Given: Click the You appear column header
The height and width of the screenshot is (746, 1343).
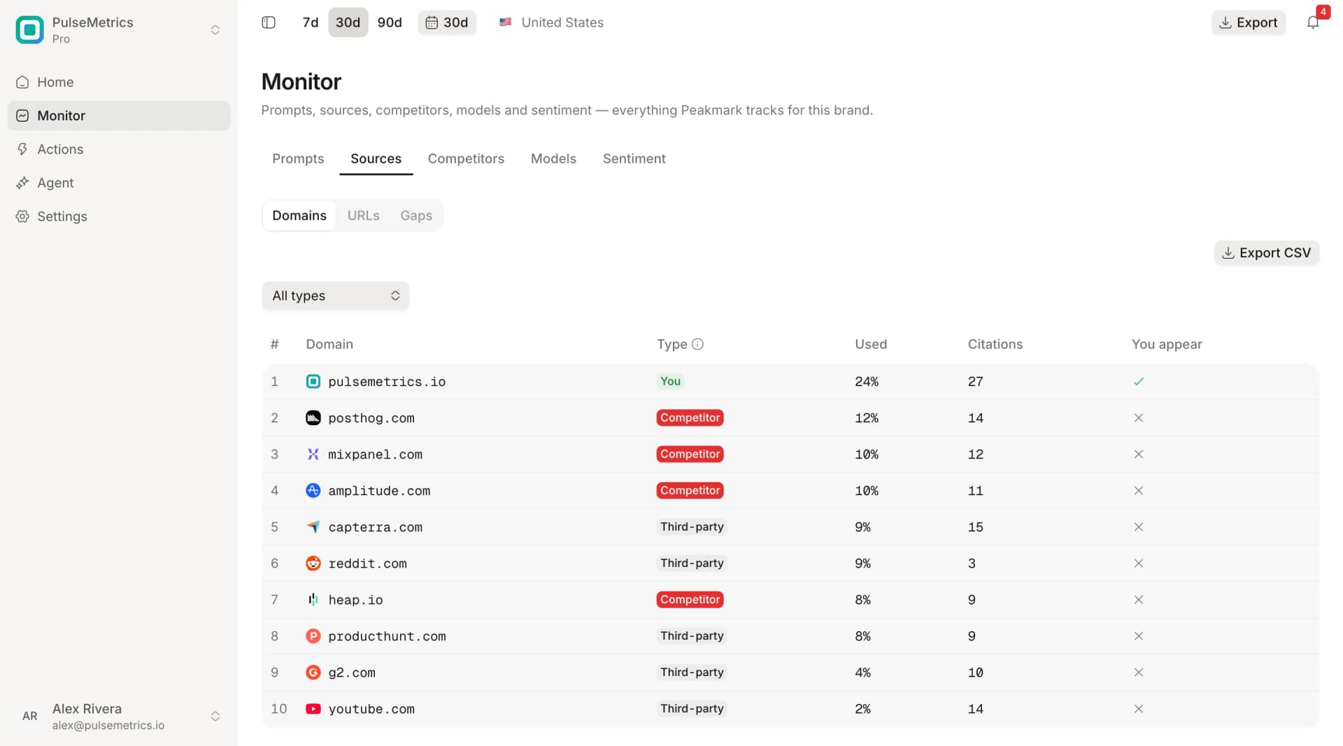Looking at the screenshot, I should [x=1167, y=344].
